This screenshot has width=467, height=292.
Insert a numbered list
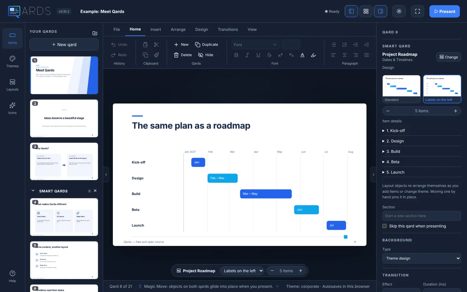(344, 44)
